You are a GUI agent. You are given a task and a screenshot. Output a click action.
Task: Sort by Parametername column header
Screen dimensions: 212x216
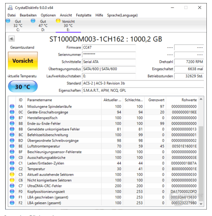click(x=63, y=100)
